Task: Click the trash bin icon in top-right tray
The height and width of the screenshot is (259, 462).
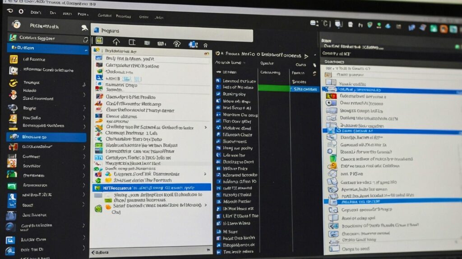Action: pos(350,24)
